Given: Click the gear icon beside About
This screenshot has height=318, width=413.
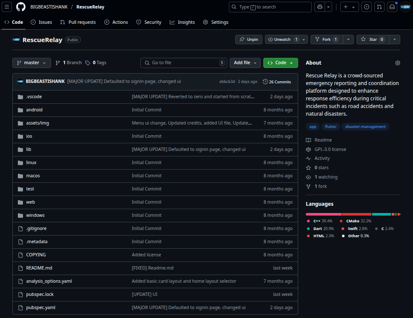Looking at the screenshot, I should [x=397, y=63].
